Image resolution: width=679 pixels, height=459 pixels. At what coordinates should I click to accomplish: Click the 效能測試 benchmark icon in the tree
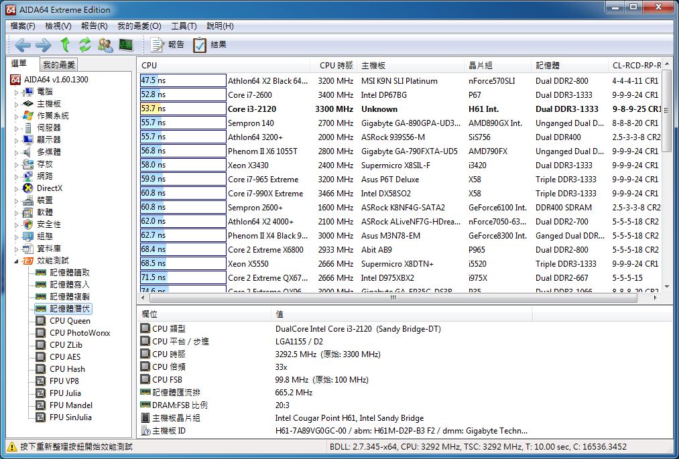click(x=27, y=261)
